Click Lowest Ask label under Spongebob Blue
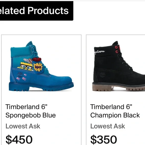This screenshot has height=145, width=145. tap(23, 126)
